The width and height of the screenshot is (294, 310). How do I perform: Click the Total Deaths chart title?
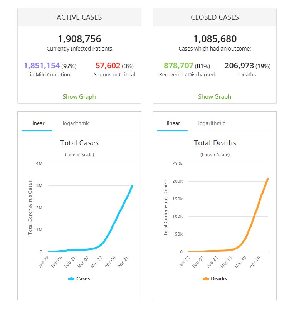[215, 143]
